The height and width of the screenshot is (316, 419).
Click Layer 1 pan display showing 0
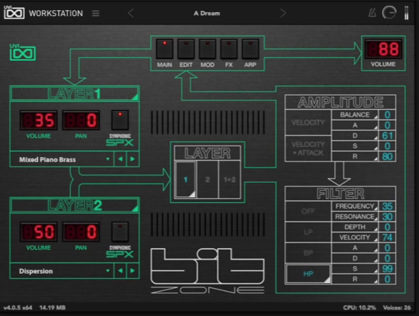81,120
